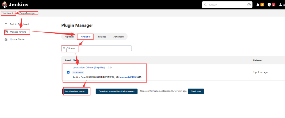Open notifications bell icon
This screenshot has width=285, height=118.
coord(258,5)
